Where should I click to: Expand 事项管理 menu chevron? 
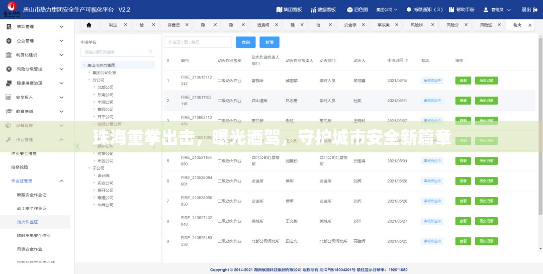62,27
